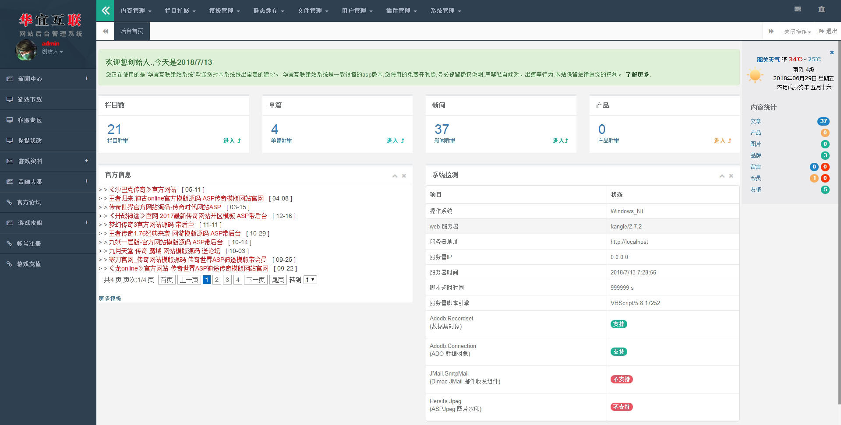The height and width of the screenshot is (425, 841).
Task: Click the 游戏攻略 sidebar icon
Action: tap(10, 223)
